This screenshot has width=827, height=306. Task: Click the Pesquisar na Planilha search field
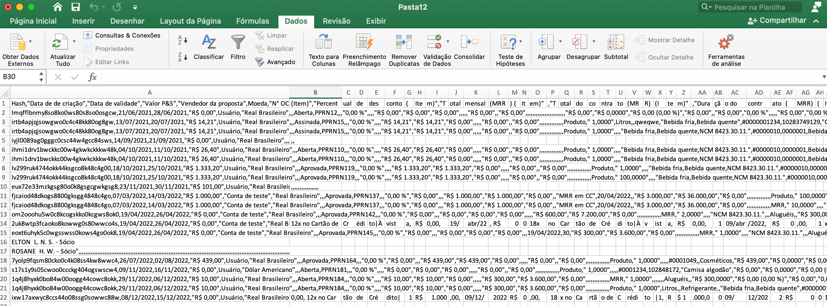pyautogui.click(x=750, y=7)
